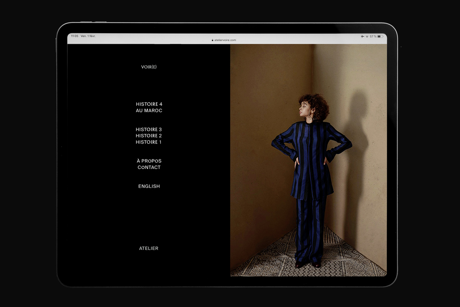Click the padlock icon in address bar
460x307 pixels.
[x=212, y=40]
